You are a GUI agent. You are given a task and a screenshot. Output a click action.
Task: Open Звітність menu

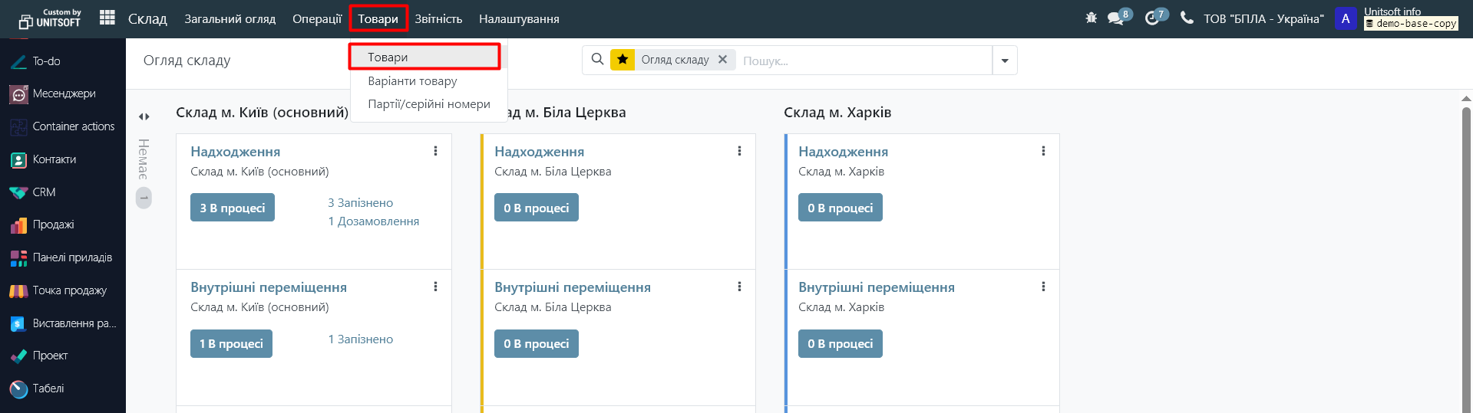[x=438, y=18]
